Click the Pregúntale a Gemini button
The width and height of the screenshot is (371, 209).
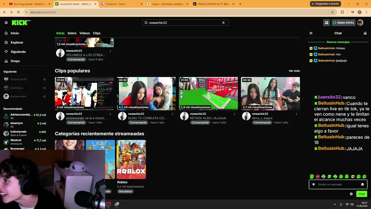click(x=325, y=4)
